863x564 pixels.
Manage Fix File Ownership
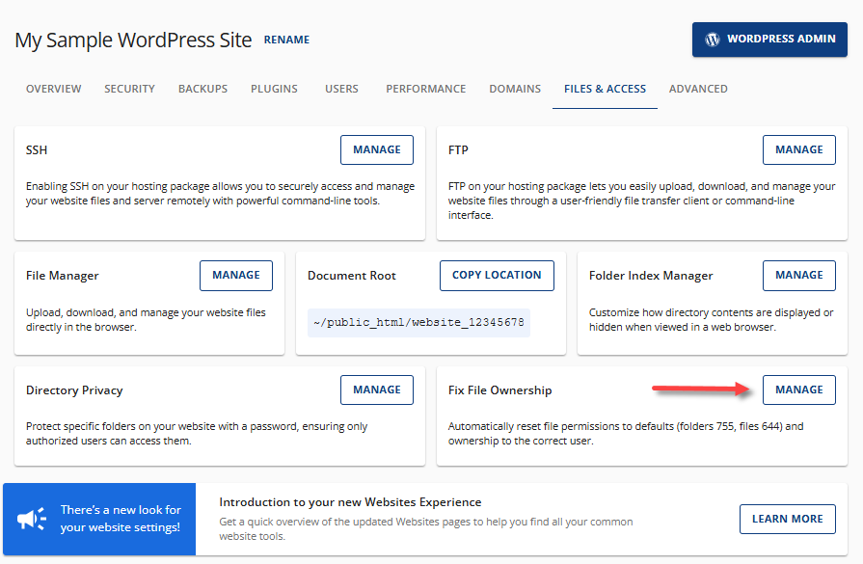point(799,389)
